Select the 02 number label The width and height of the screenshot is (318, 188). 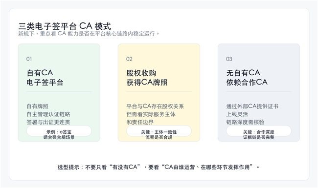(x=129, y=59)
